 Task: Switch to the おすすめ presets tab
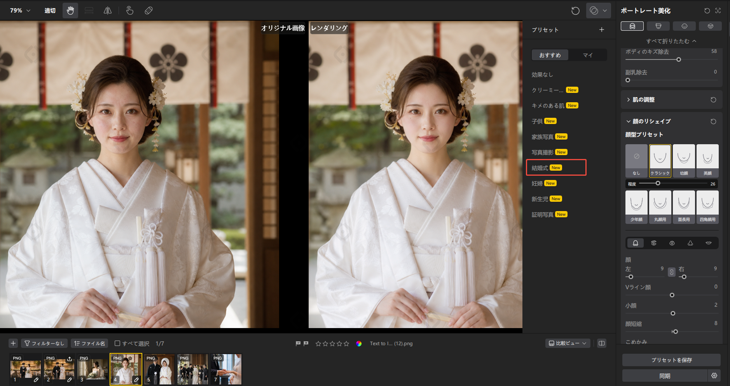tap(550, 55)
